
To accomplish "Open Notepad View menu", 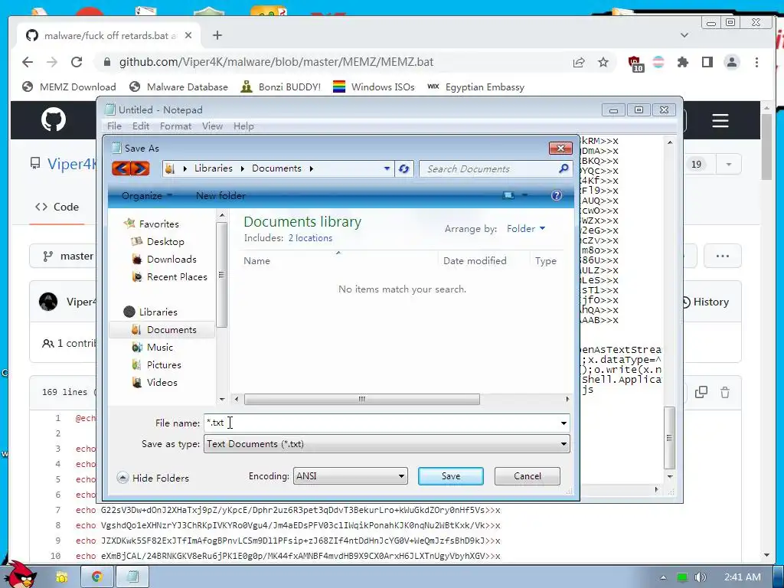I will 212,126.
